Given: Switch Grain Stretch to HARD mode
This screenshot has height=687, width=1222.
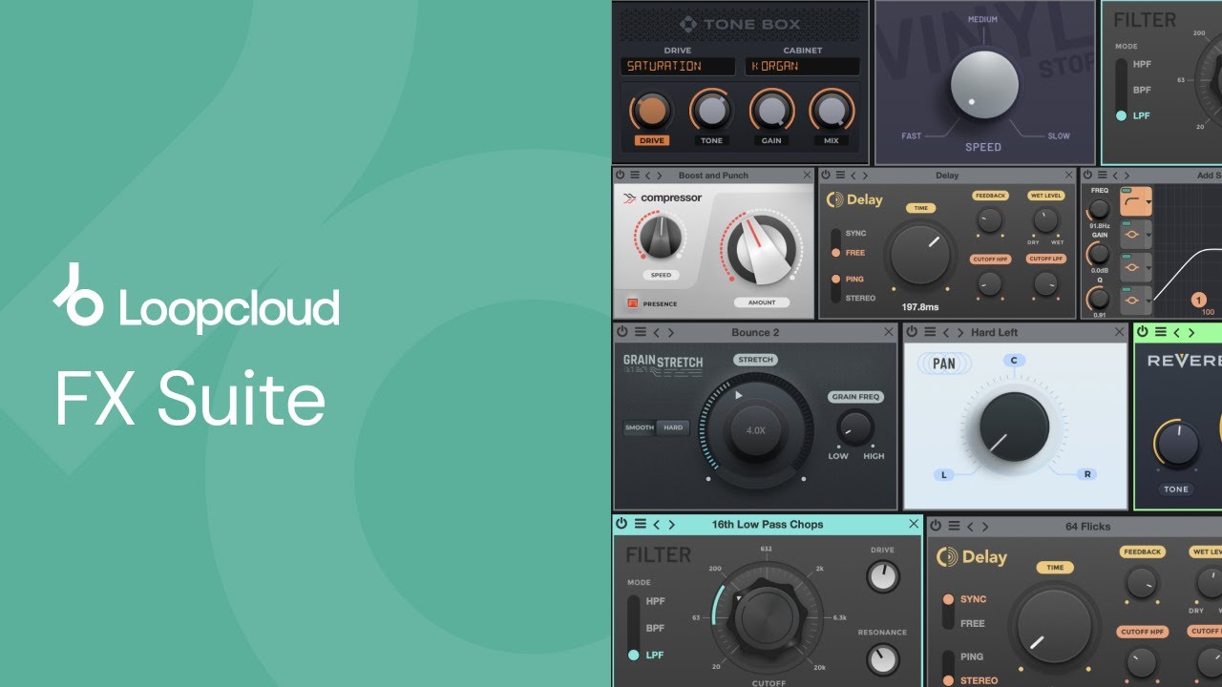Looking at the screenshot, I should click(673, 427).
